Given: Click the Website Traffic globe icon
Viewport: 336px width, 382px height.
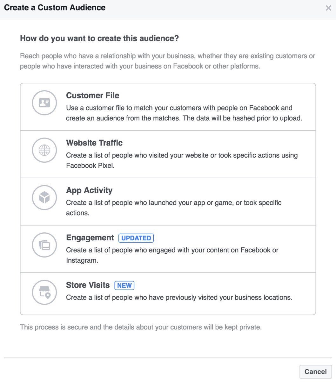Looking at the screenshot, I should click(x=44, y=150).
